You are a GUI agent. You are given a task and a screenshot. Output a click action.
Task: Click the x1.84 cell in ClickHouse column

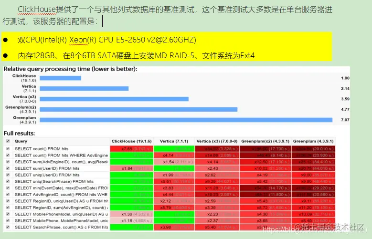(132, 168)
